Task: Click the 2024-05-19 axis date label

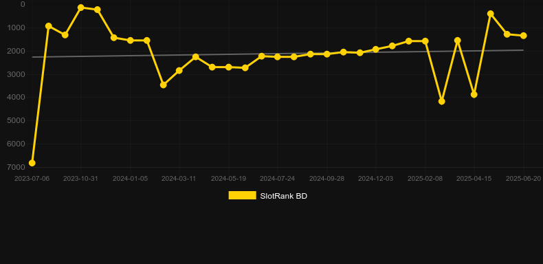Action: point(229,179)
